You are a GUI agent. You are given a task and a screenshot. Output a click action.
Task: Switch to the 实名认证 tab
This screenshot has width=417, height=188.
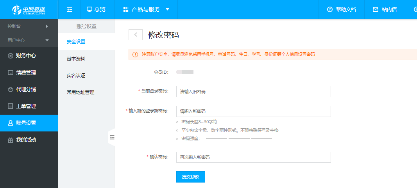coord(76,76)
